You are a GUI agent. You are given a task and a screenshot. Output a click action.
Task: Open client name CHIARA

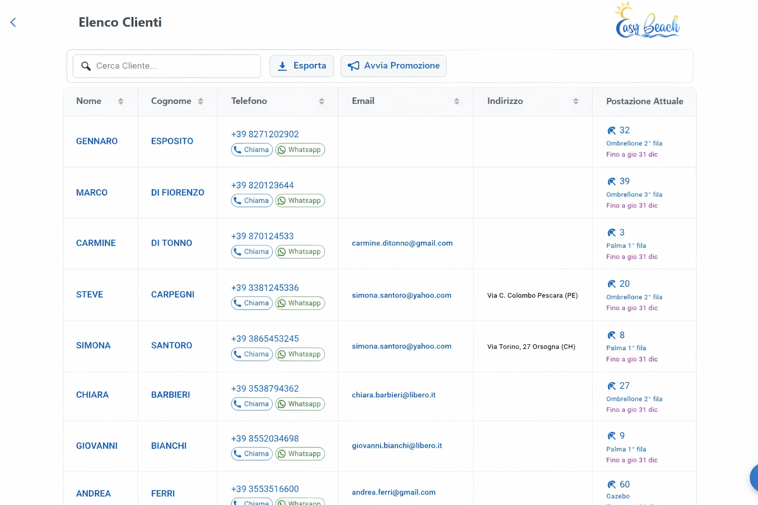[x=92, y=395]
